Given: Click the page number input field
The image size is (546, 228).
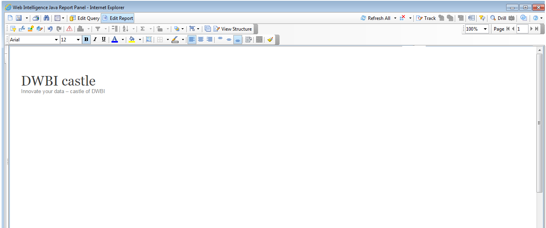Looking at the screenshot, I should pos(522,29).
